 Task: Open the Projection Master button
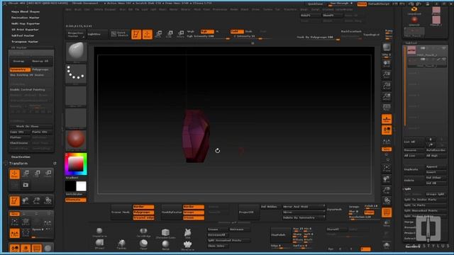pos(75,34)
